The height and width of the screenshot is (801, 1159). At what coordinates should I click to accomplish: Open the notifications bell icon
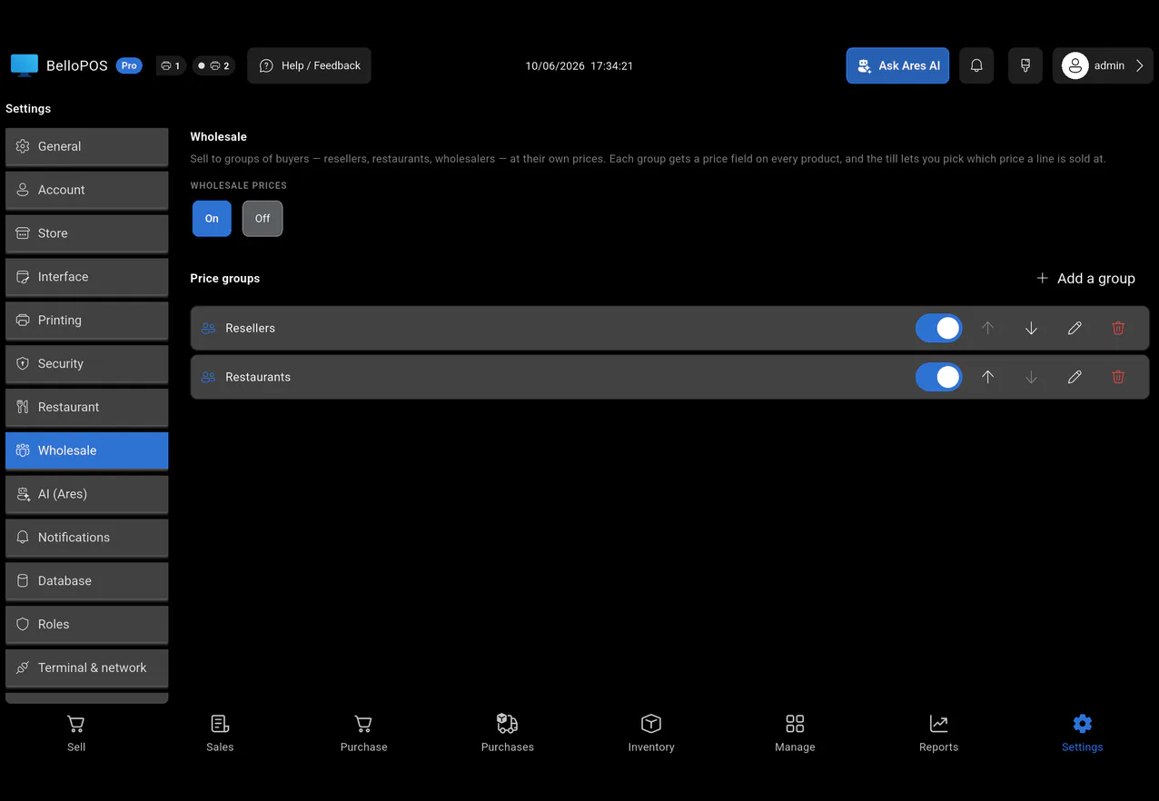coord(976,65)
